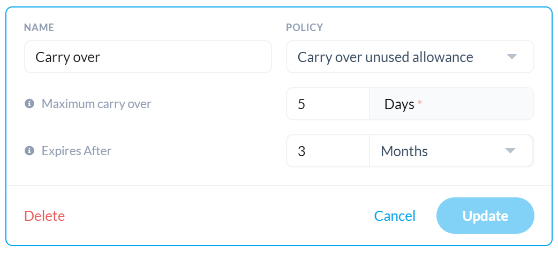Screen dimensions: 558x253
Task: Click the NAME field label
Action: coord(39,28)
